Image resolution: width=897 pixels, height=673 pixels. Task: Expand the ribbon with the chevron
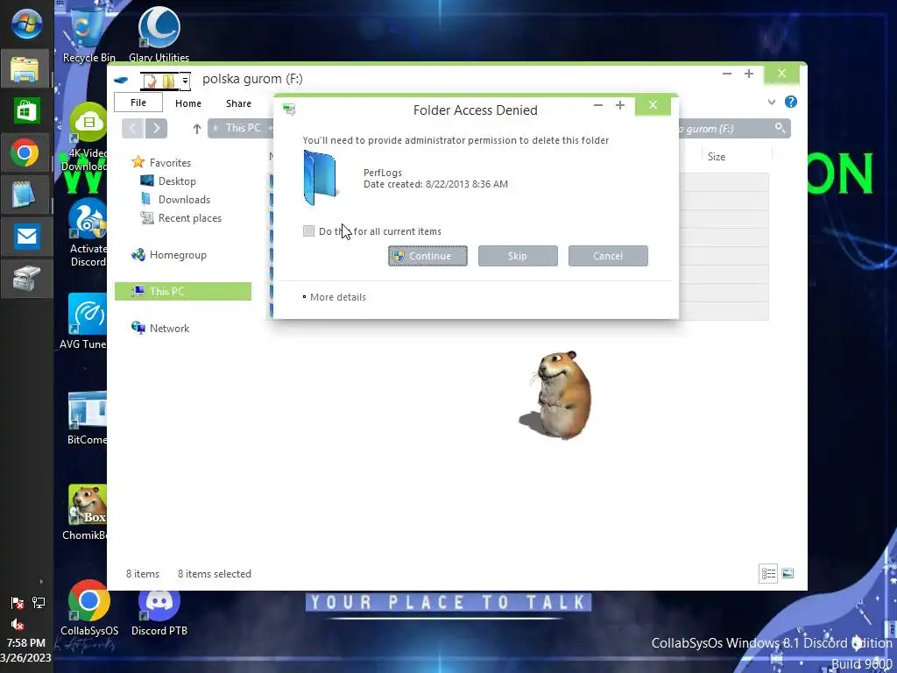coord(772,102)
